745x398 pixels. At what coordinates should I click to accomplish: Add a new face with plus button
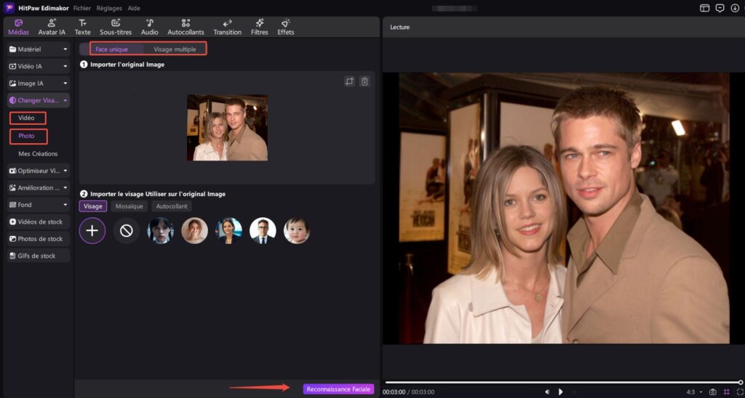click(x=92, y=230)
